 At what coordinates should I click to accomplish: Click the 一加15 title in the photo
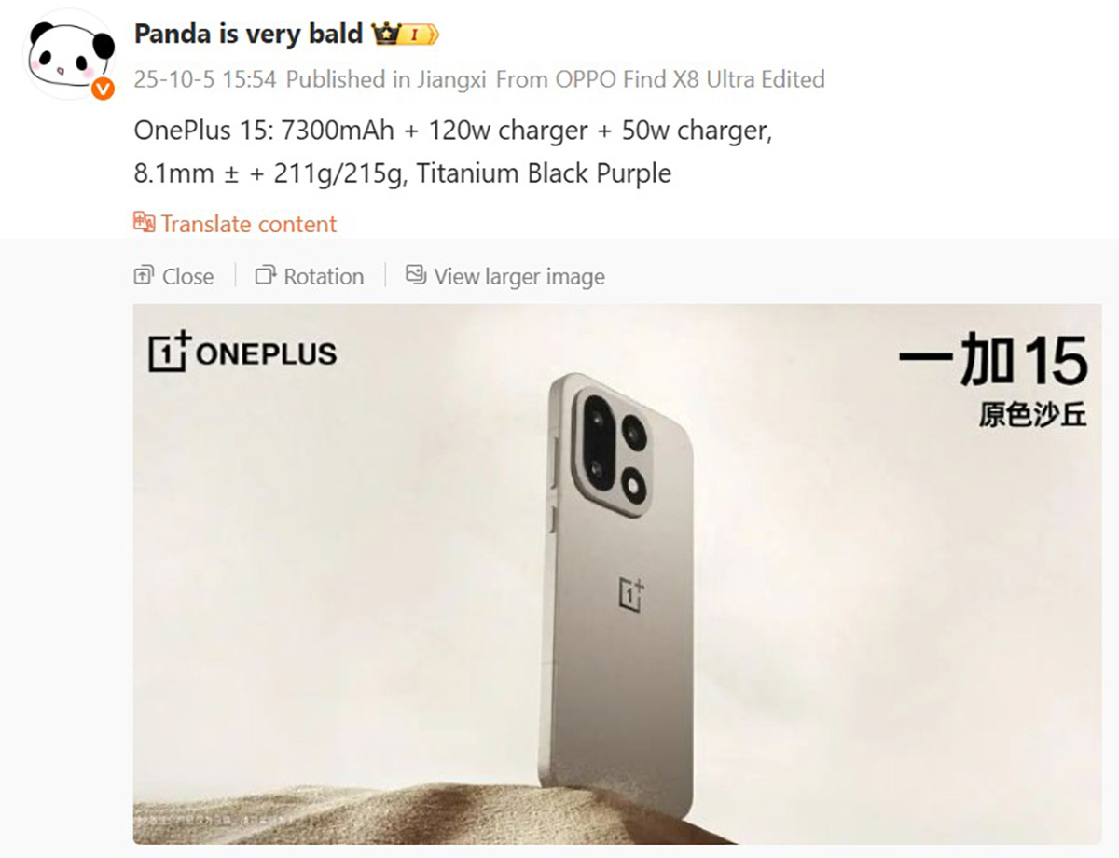993,360
